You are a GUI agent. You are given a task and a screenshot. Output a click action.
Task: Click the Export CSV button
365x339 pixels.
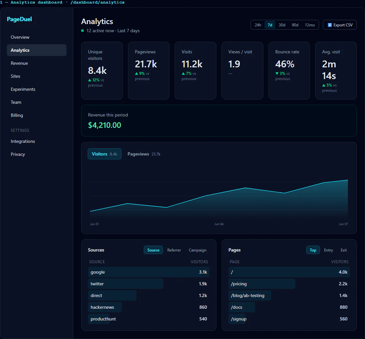[340, 25]
